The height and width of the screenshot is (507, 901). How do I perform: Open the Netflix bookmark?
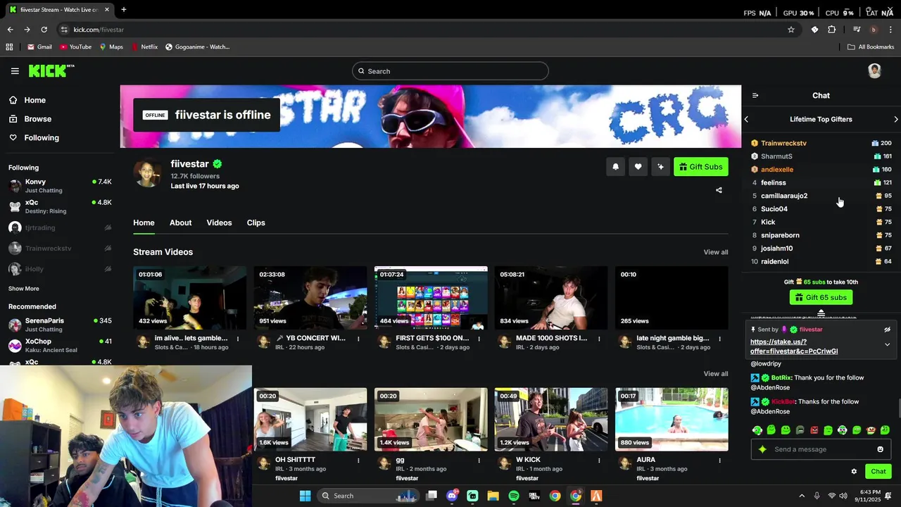click(144, 47)
